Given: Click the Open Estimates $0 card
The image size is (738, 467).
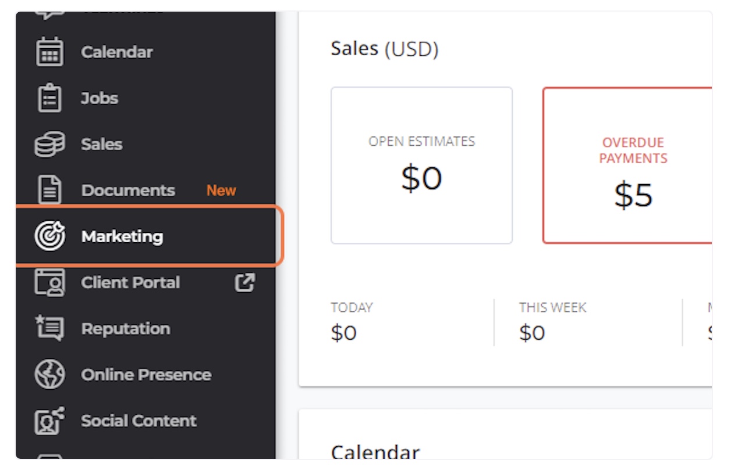Looking at the screenshot, I should coord(421,166).
